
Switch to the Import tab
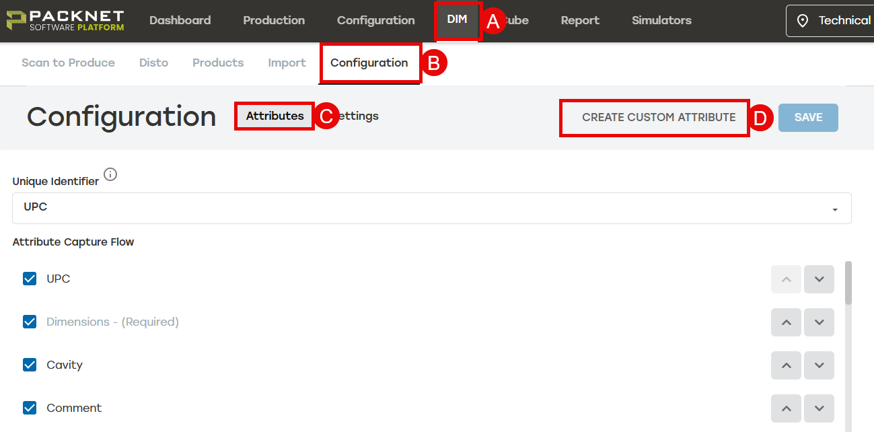[x=287, y=63]
